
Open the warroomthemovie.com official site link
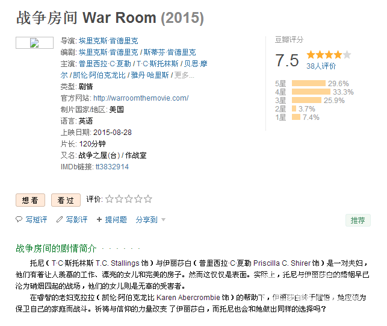(x=141, y=98)
